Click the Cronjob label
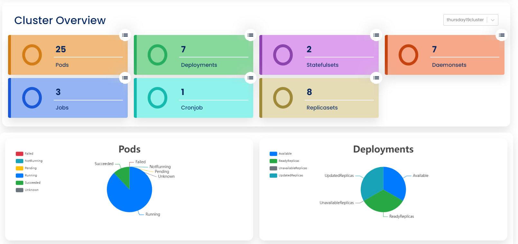The width and height of the screenshot is (518, 244). 192,108
